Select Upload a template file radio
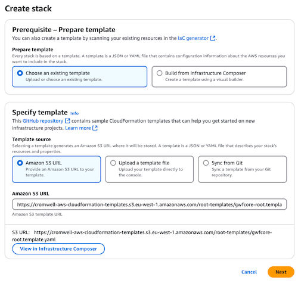 pos(113,163)
